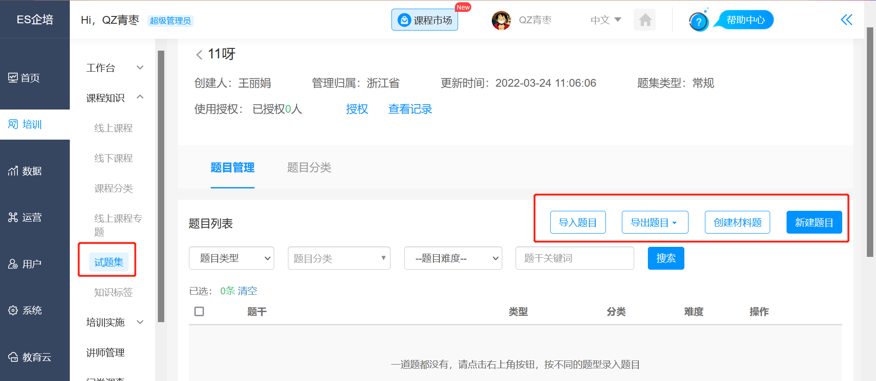Click the 新建题目 button
This screenshot has height=381, width=876.
coord(814,223)
